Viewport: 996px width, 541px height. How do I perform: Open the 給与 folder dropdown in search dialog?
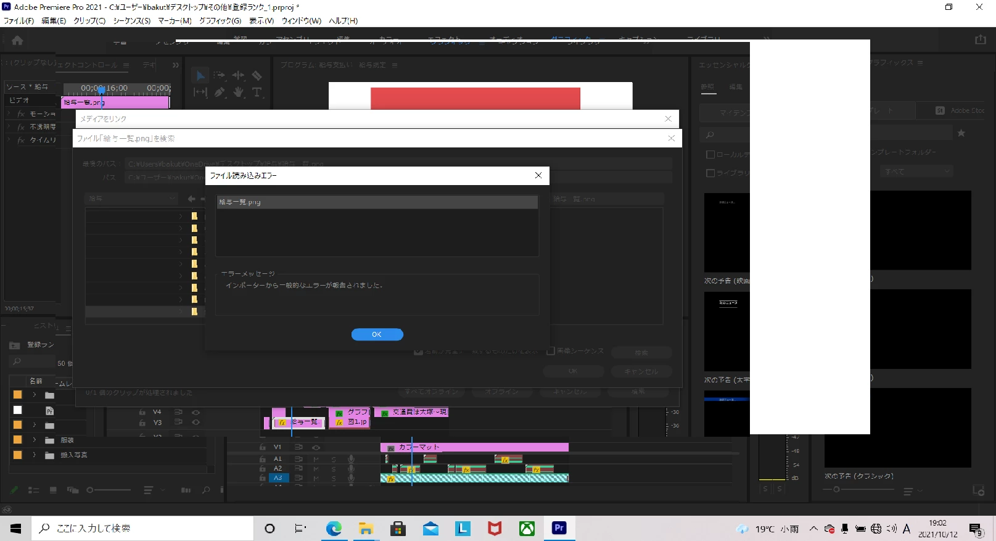131,199
